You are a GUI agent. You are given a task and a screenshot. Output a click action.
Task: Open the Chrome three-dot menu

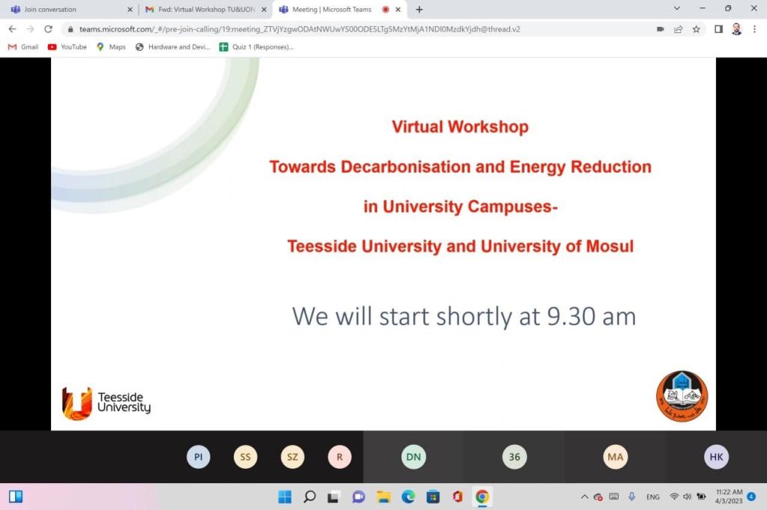[754, 29]
